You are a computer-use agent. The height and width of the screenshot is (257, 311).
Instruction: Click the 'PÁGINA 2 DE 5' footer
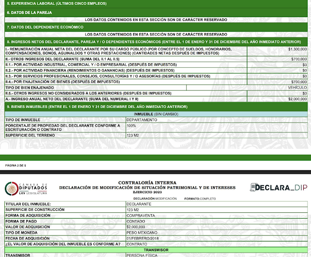click(x=16, y=165)
